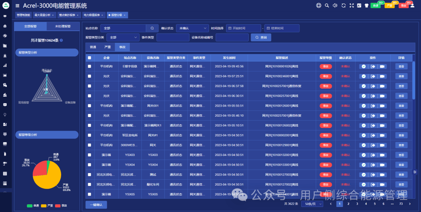Enter fullscreen with the expand icon

point(352,5)
